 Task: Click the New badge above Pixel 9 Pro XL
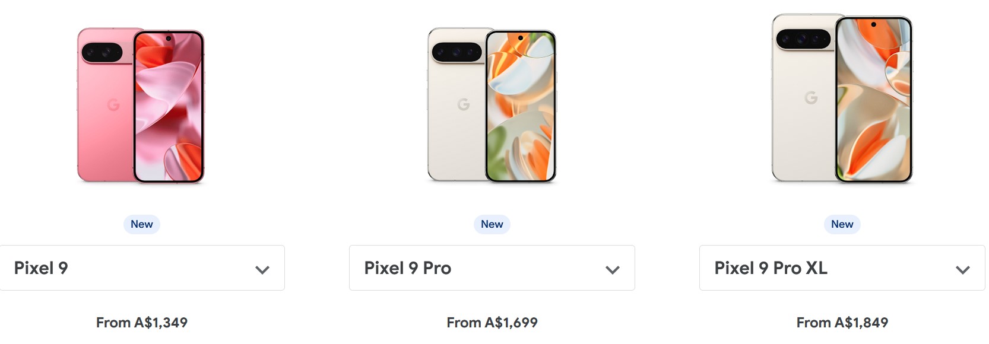click(842, 224)
